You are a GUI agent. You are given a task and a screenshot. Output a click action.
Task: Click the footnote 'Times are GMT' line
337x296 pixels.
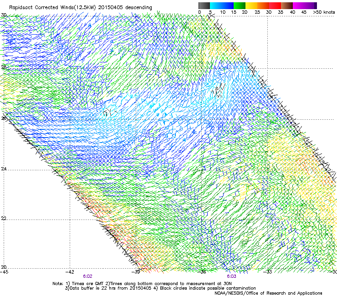click(142, 284)
